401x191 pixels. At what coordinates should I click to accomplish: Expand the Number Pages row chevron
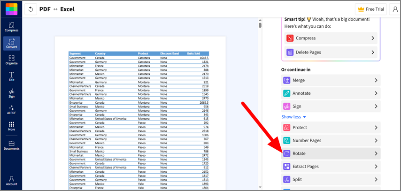[376, 140]
